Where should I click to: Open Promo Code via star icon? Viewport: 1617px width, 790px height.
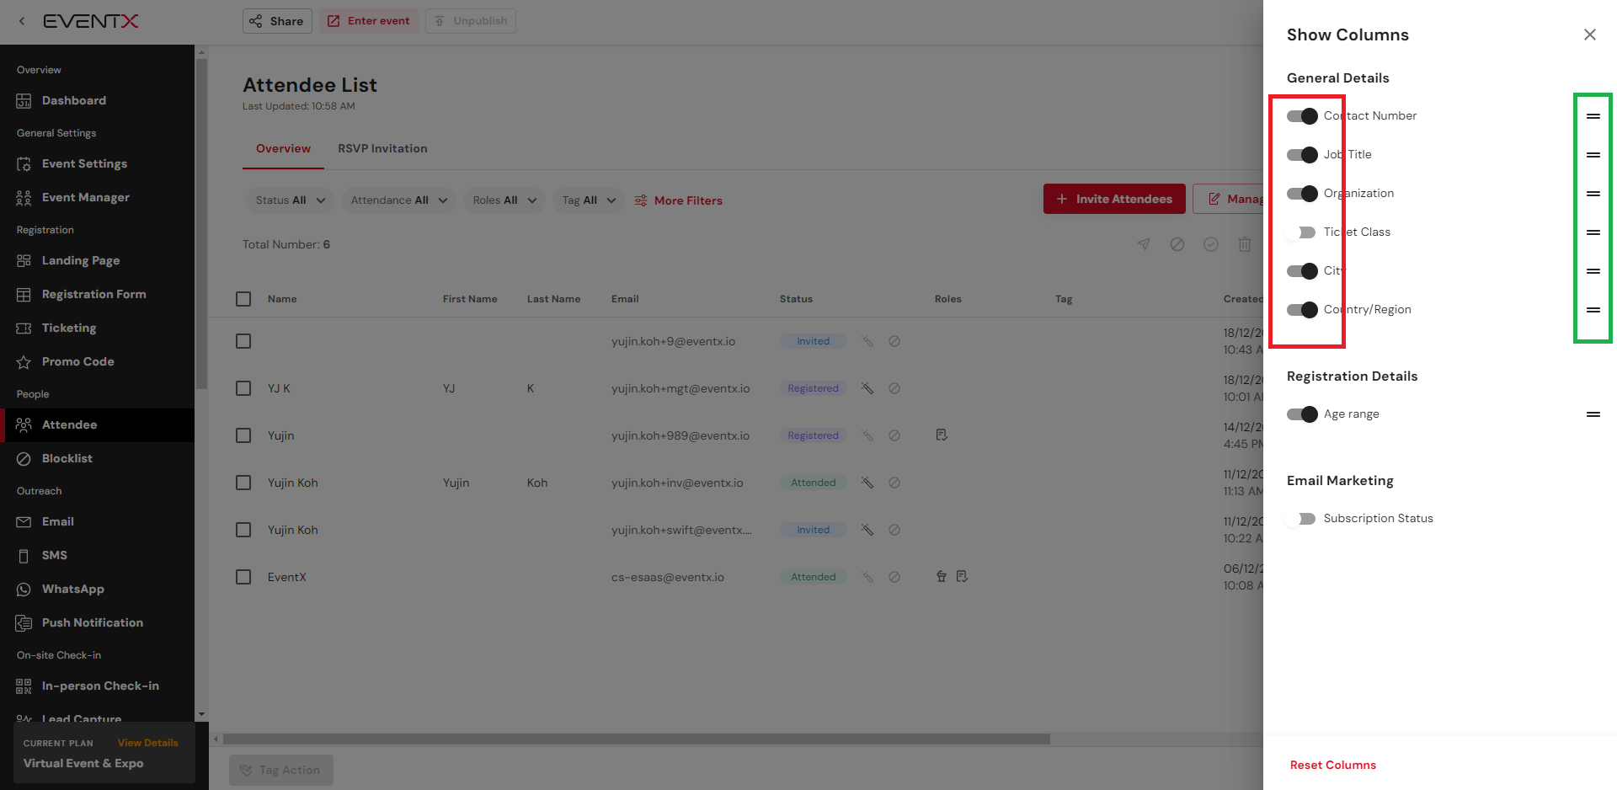(x=24, y=362)
